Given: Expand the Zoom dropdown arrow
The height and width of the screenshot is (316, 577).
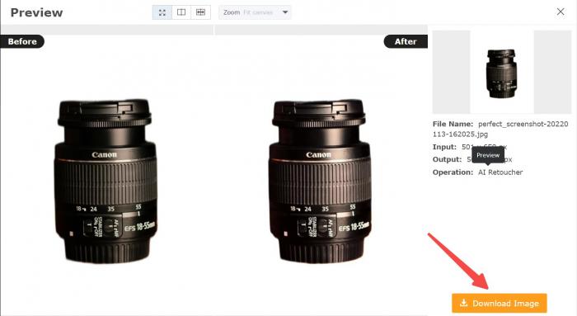Looking at the screenshot, I should pyautogui.click(x=285, y=12).
